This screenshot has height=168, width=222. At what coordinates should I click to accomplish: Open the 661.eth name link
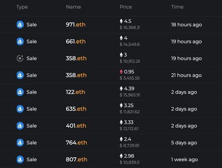pyautogui.click(x=75, y=41)
